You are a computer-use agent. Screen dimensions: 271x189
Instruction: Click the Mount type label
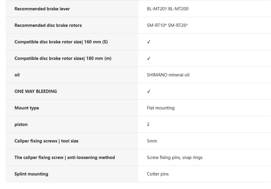(27, 108)
